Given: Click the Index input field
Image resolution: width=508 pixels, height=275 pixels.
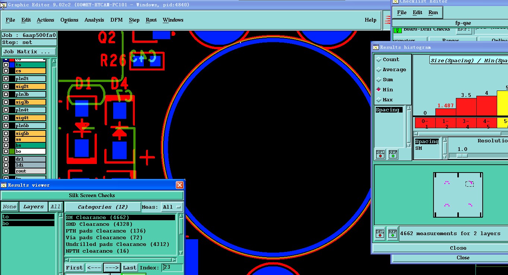Looking at the screenshot, I should coord(172,268).
